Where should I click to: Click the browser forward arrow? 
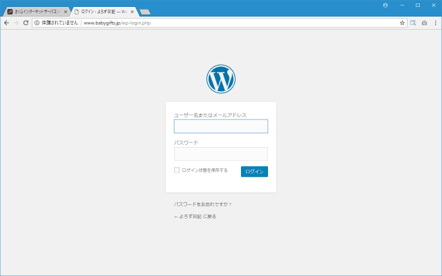click(16, 23)
